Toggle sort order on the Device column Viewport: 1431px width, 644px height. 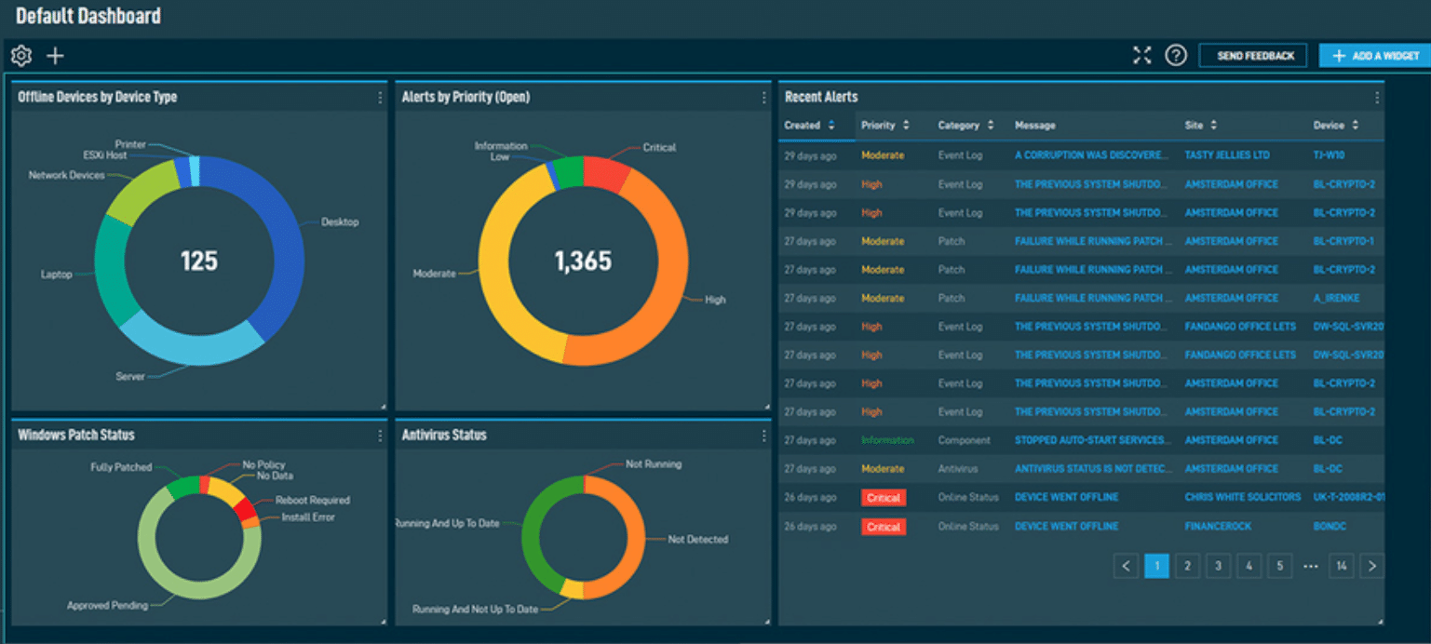[x=1354, y=125]
